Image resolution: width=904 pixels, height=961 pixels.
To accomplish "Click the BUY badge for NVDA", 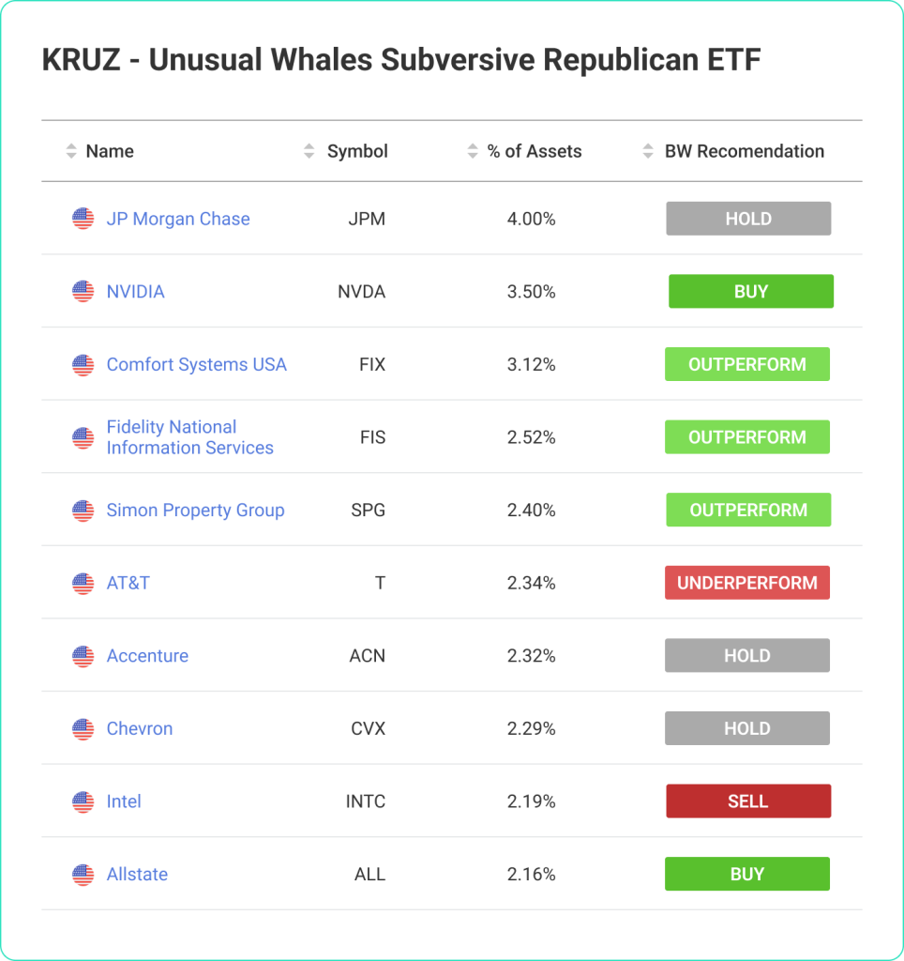I will [750, 291].
